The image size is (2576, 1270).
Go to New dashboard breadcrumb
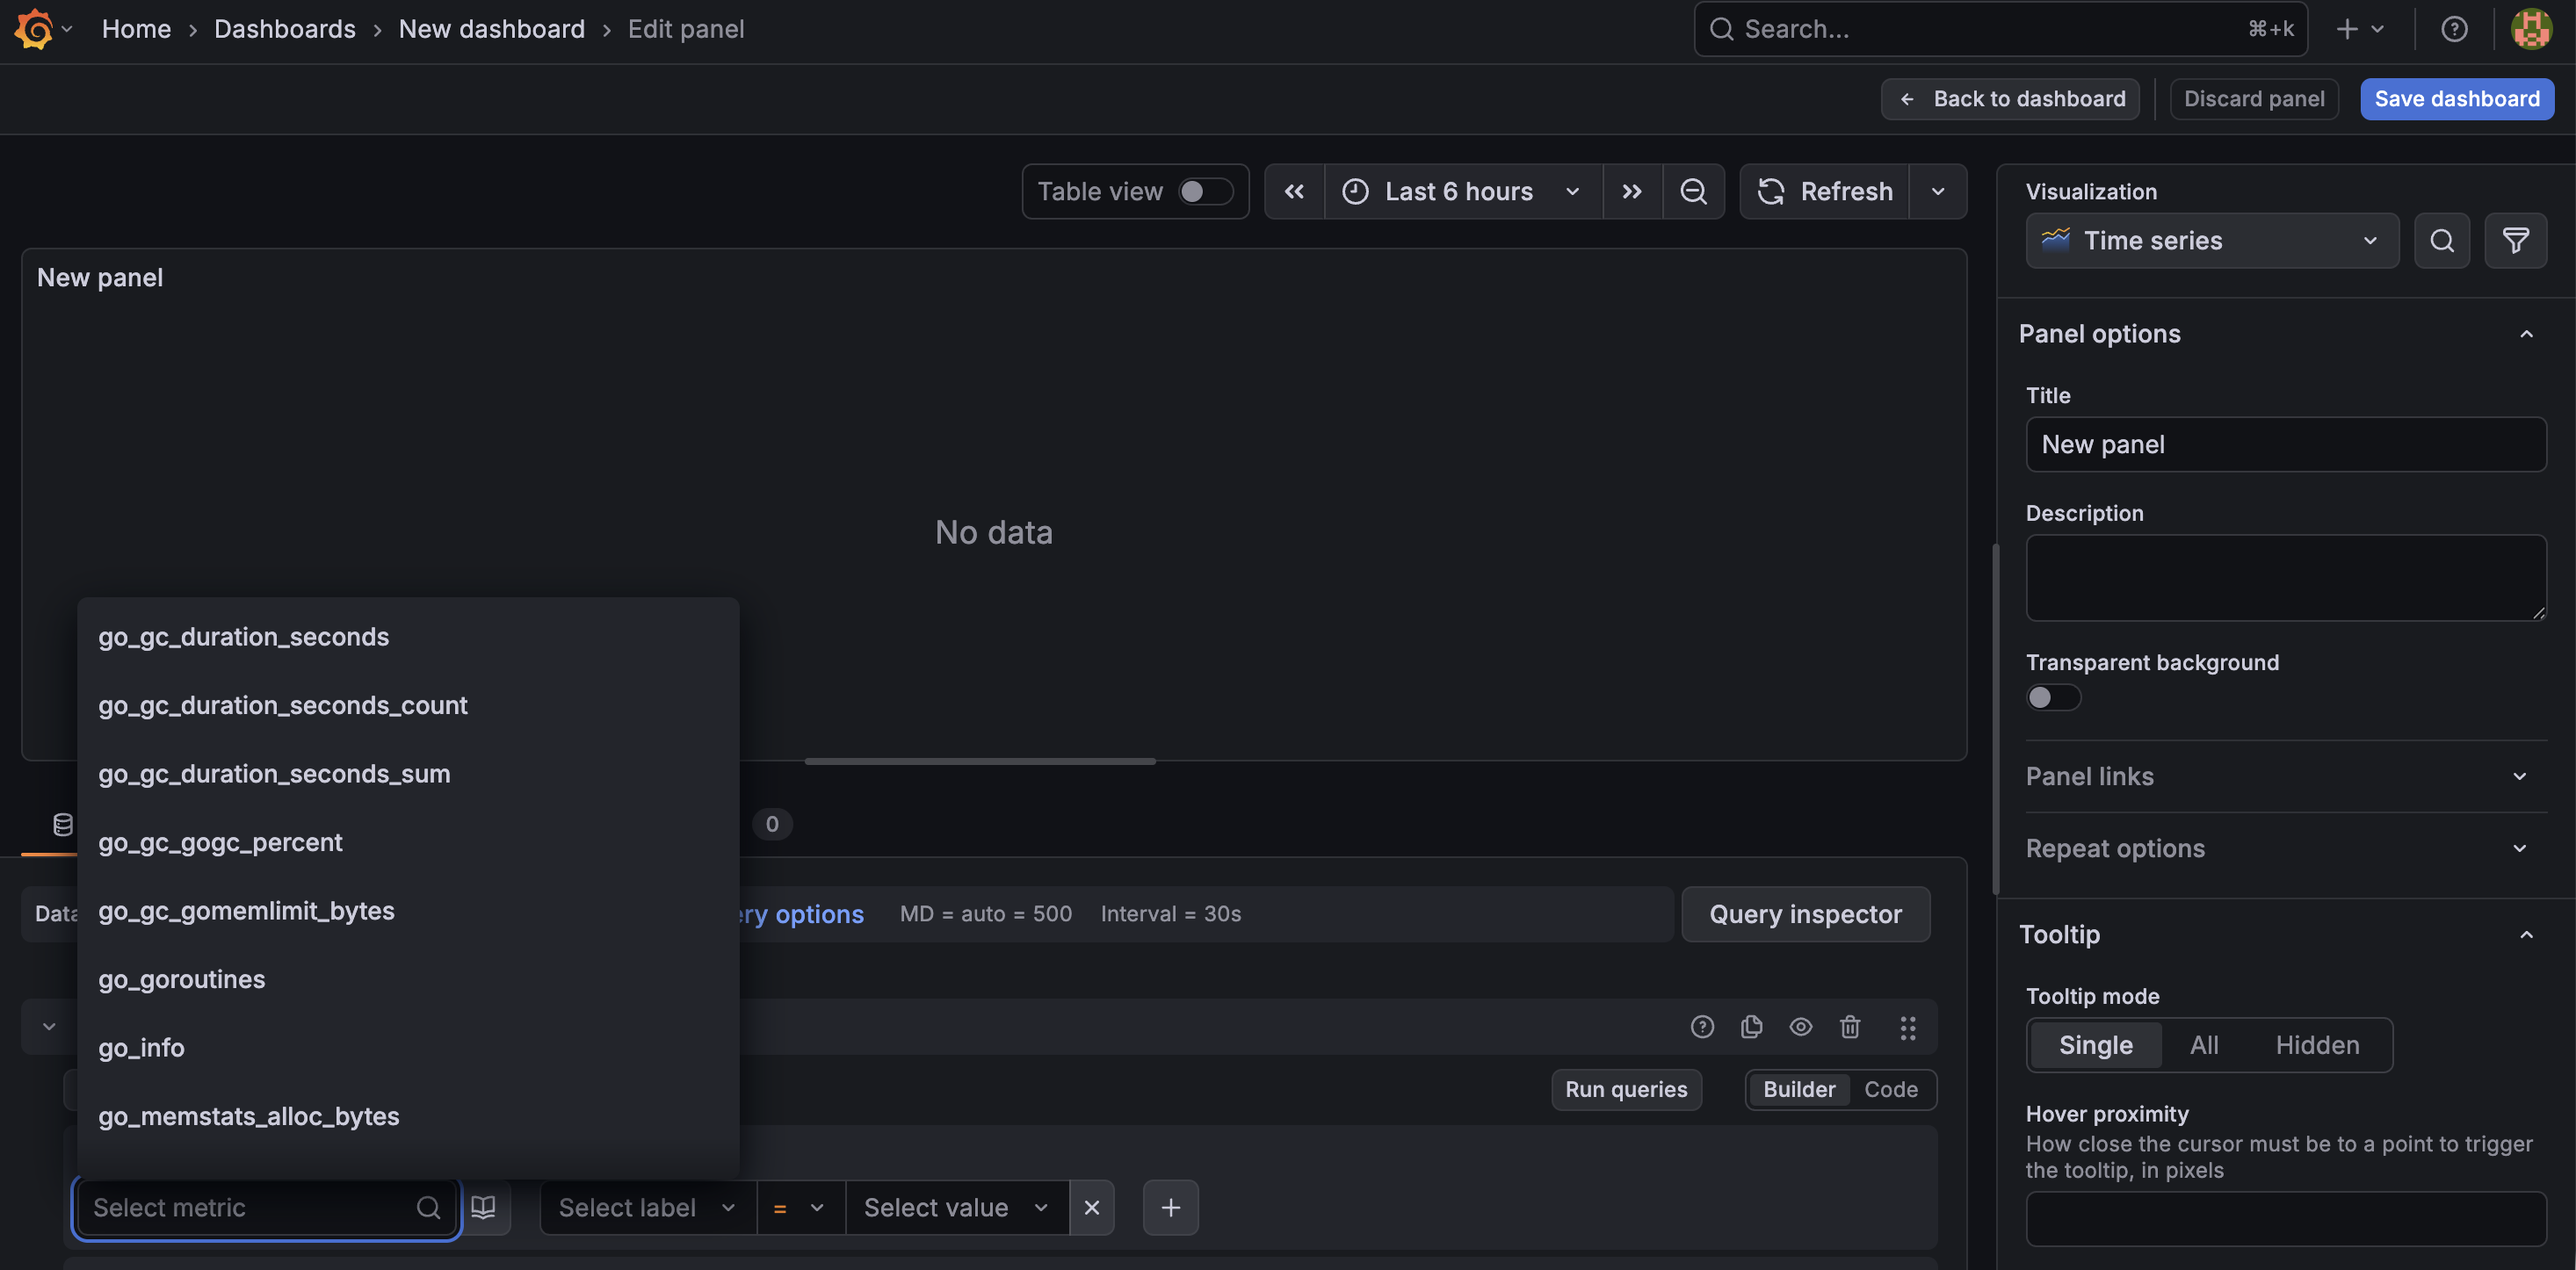point(491,29)
